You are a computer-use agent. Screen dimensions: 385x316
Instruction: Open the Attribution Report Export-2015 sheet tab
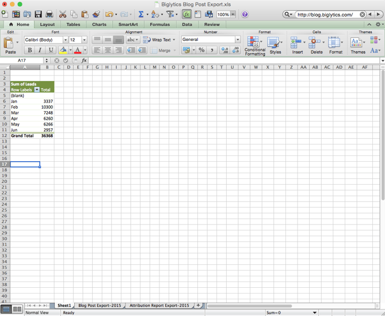coord(159,306)
